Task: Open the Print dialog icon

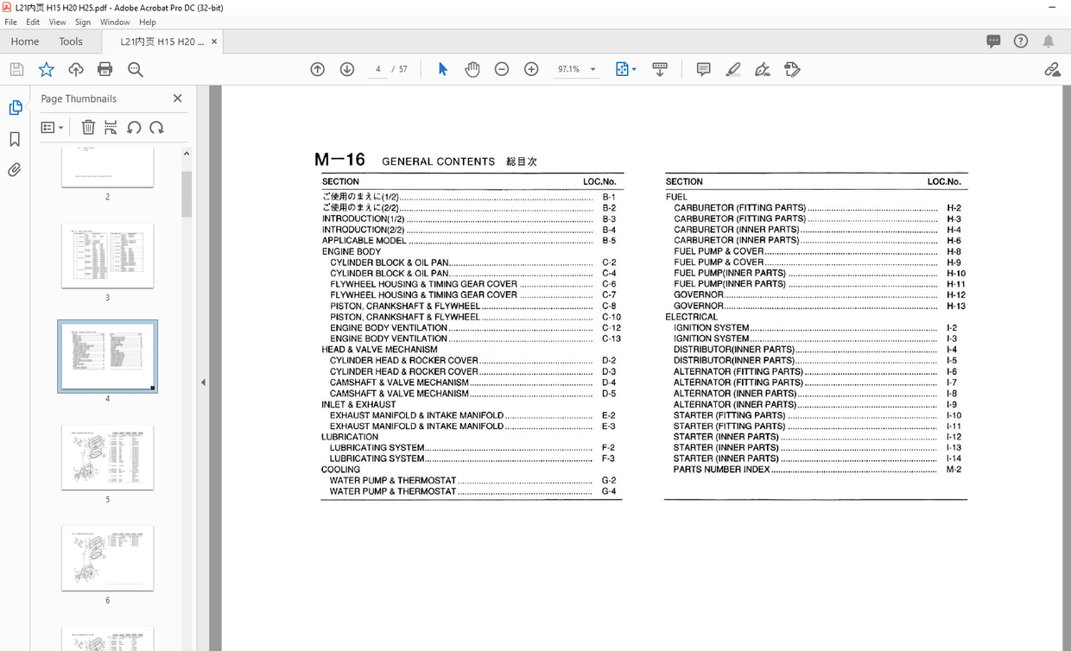Action: tap(105, 69)
